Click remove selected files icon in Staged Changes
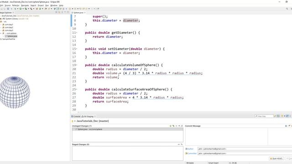292x164 pixels. 179,144
